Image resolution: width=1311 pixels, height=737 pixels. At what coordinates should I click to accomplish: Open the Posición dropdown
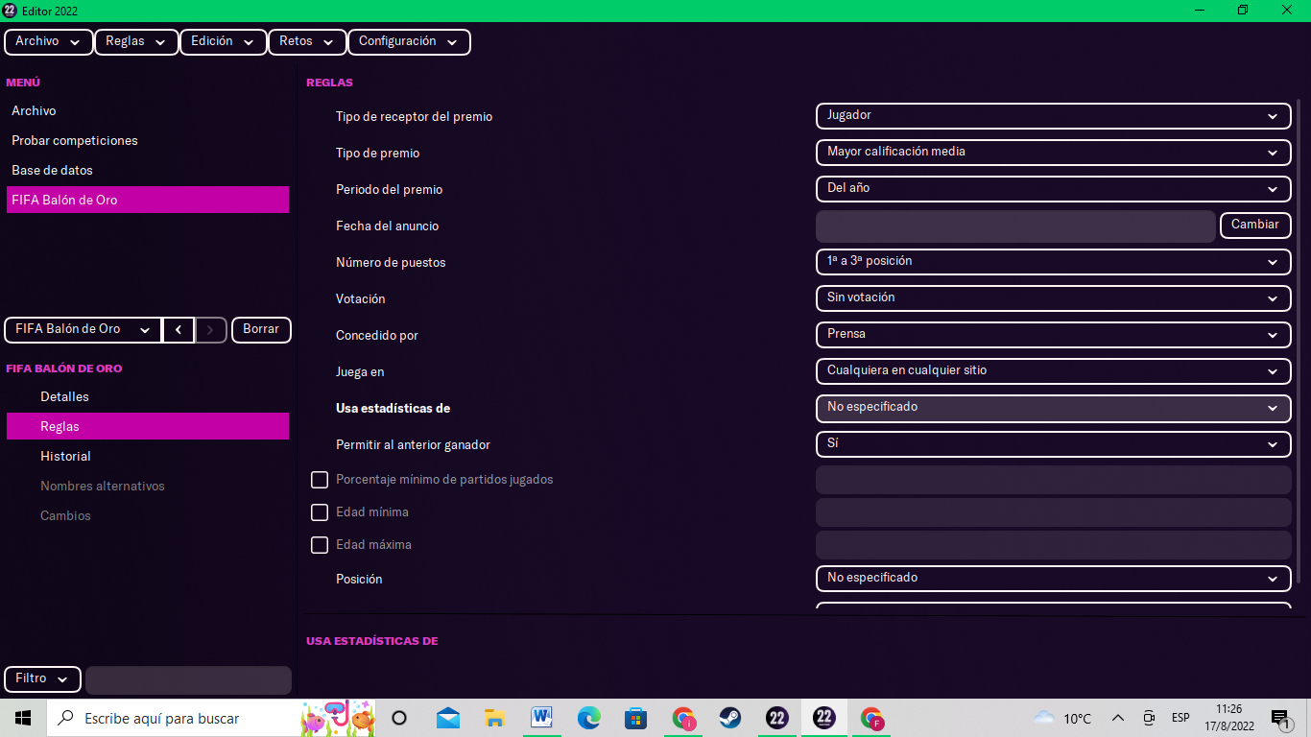1053,579
